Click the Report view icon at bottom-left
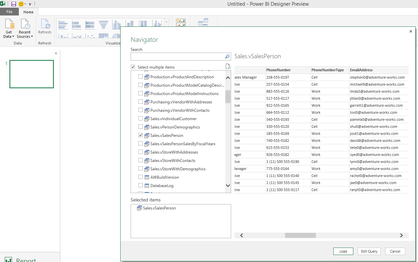This screenshot has height=262, width=418. [8, 260]
